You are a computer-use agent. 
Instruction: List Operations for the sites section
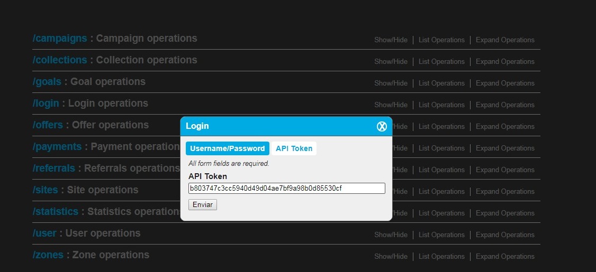(441, 192)
